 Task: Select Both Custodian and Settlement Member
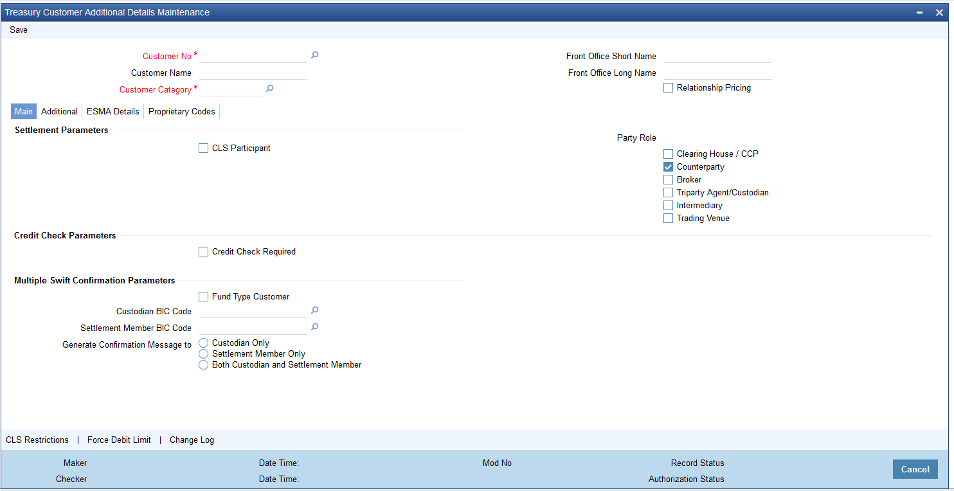click(x=204, y=365)
